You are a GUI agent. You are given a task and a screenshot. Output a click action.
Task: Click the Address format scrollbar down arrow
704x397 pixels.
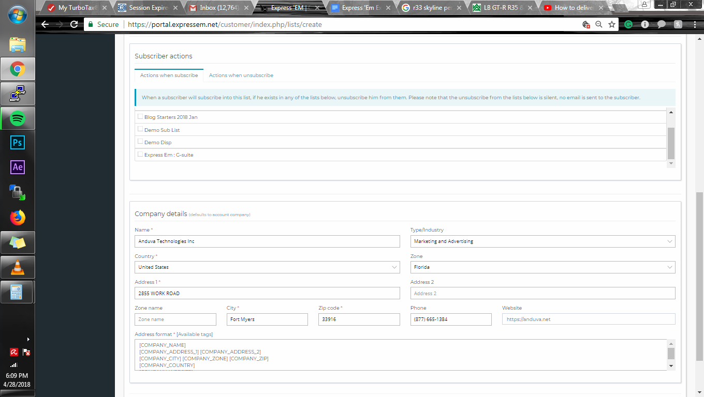tap(671, 366)
